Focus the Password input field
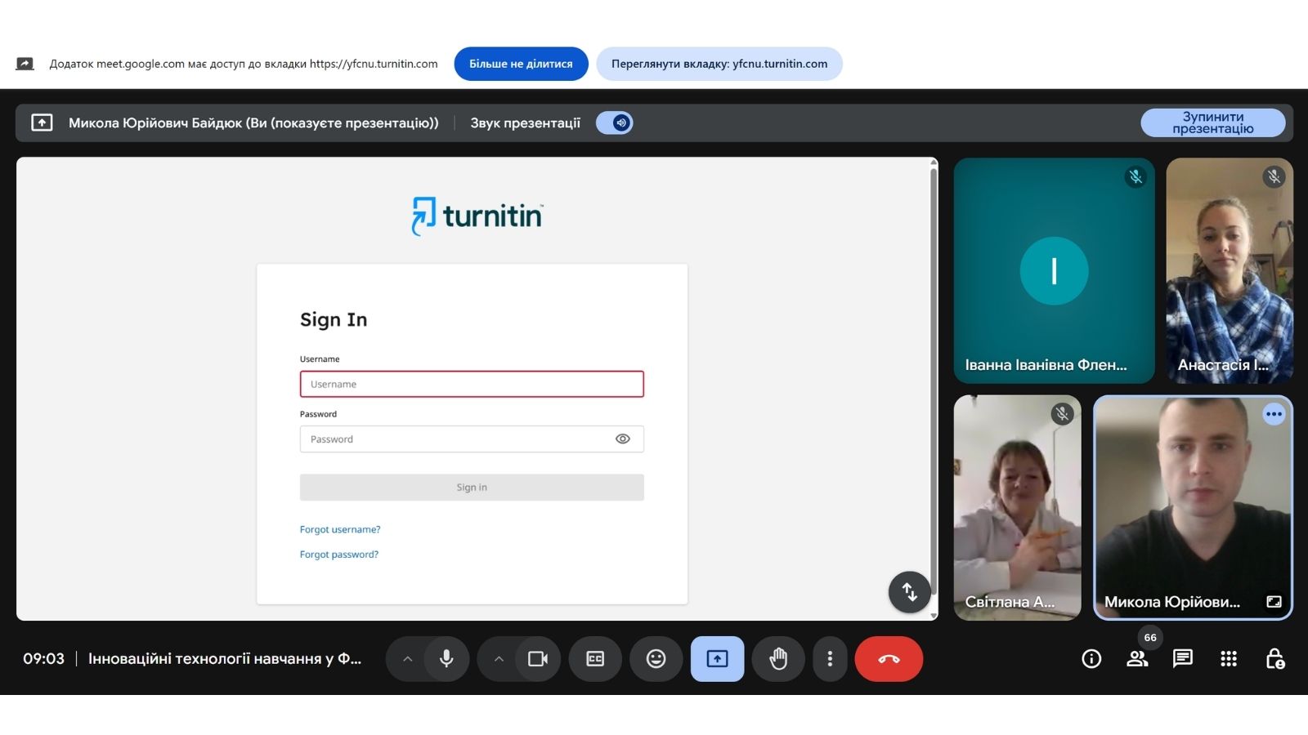This screenshot has width=1308, height=735. [472, 439]
